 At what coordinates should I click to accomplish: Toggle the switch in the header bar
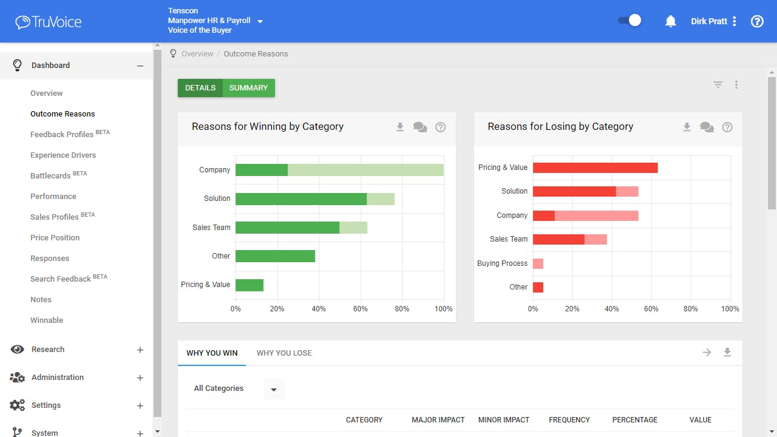tap(629, 21)
